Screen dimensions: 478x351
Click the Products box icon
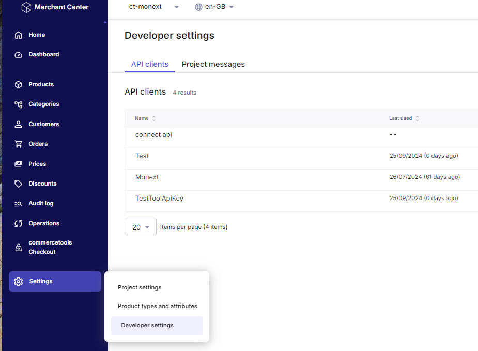point(18,84)
